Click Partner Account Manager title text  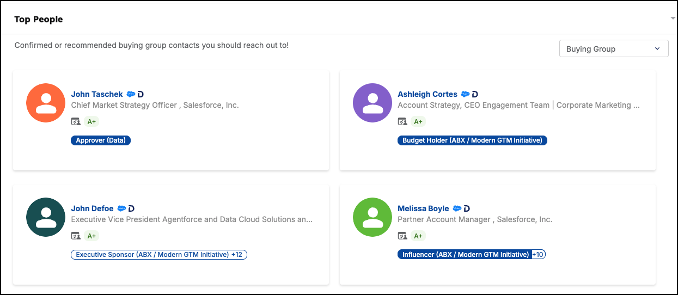[x=475, y=219]
